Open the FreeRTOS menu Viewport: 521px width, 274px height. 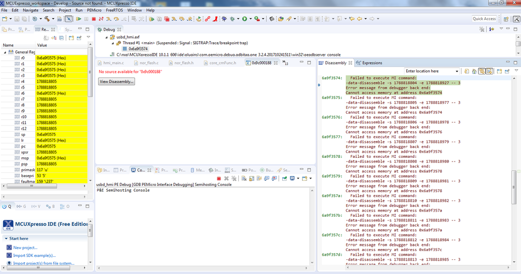click(x=114, y=10)
